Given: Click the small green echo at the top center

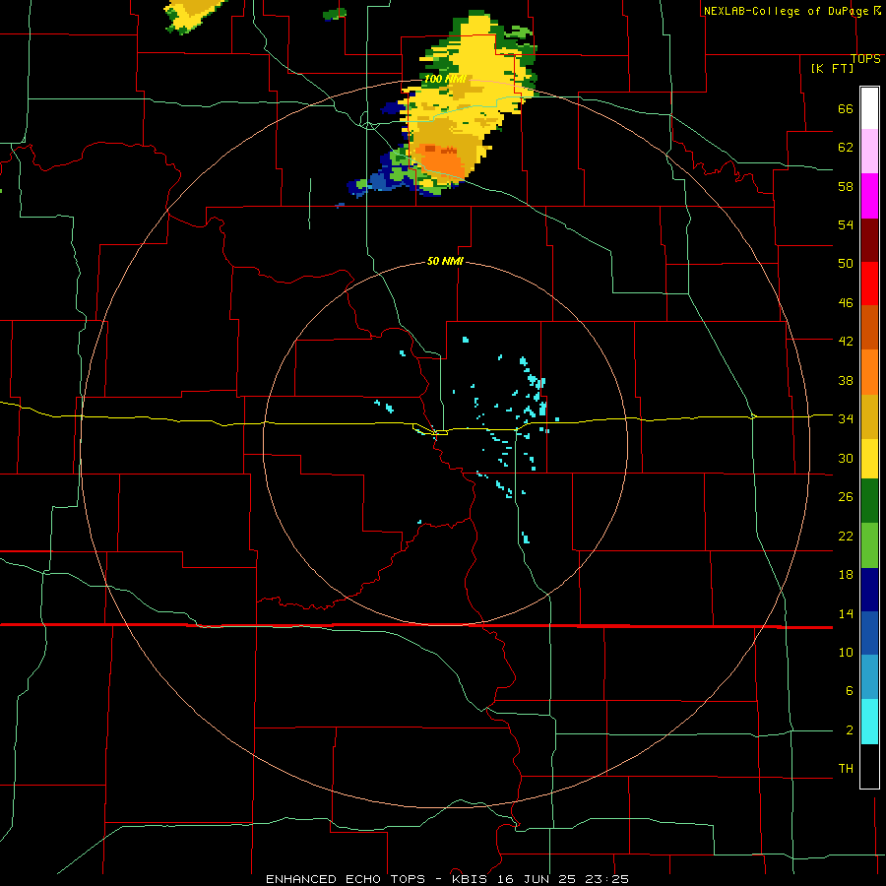Looking at the screenshot, I should pos(335,14).
